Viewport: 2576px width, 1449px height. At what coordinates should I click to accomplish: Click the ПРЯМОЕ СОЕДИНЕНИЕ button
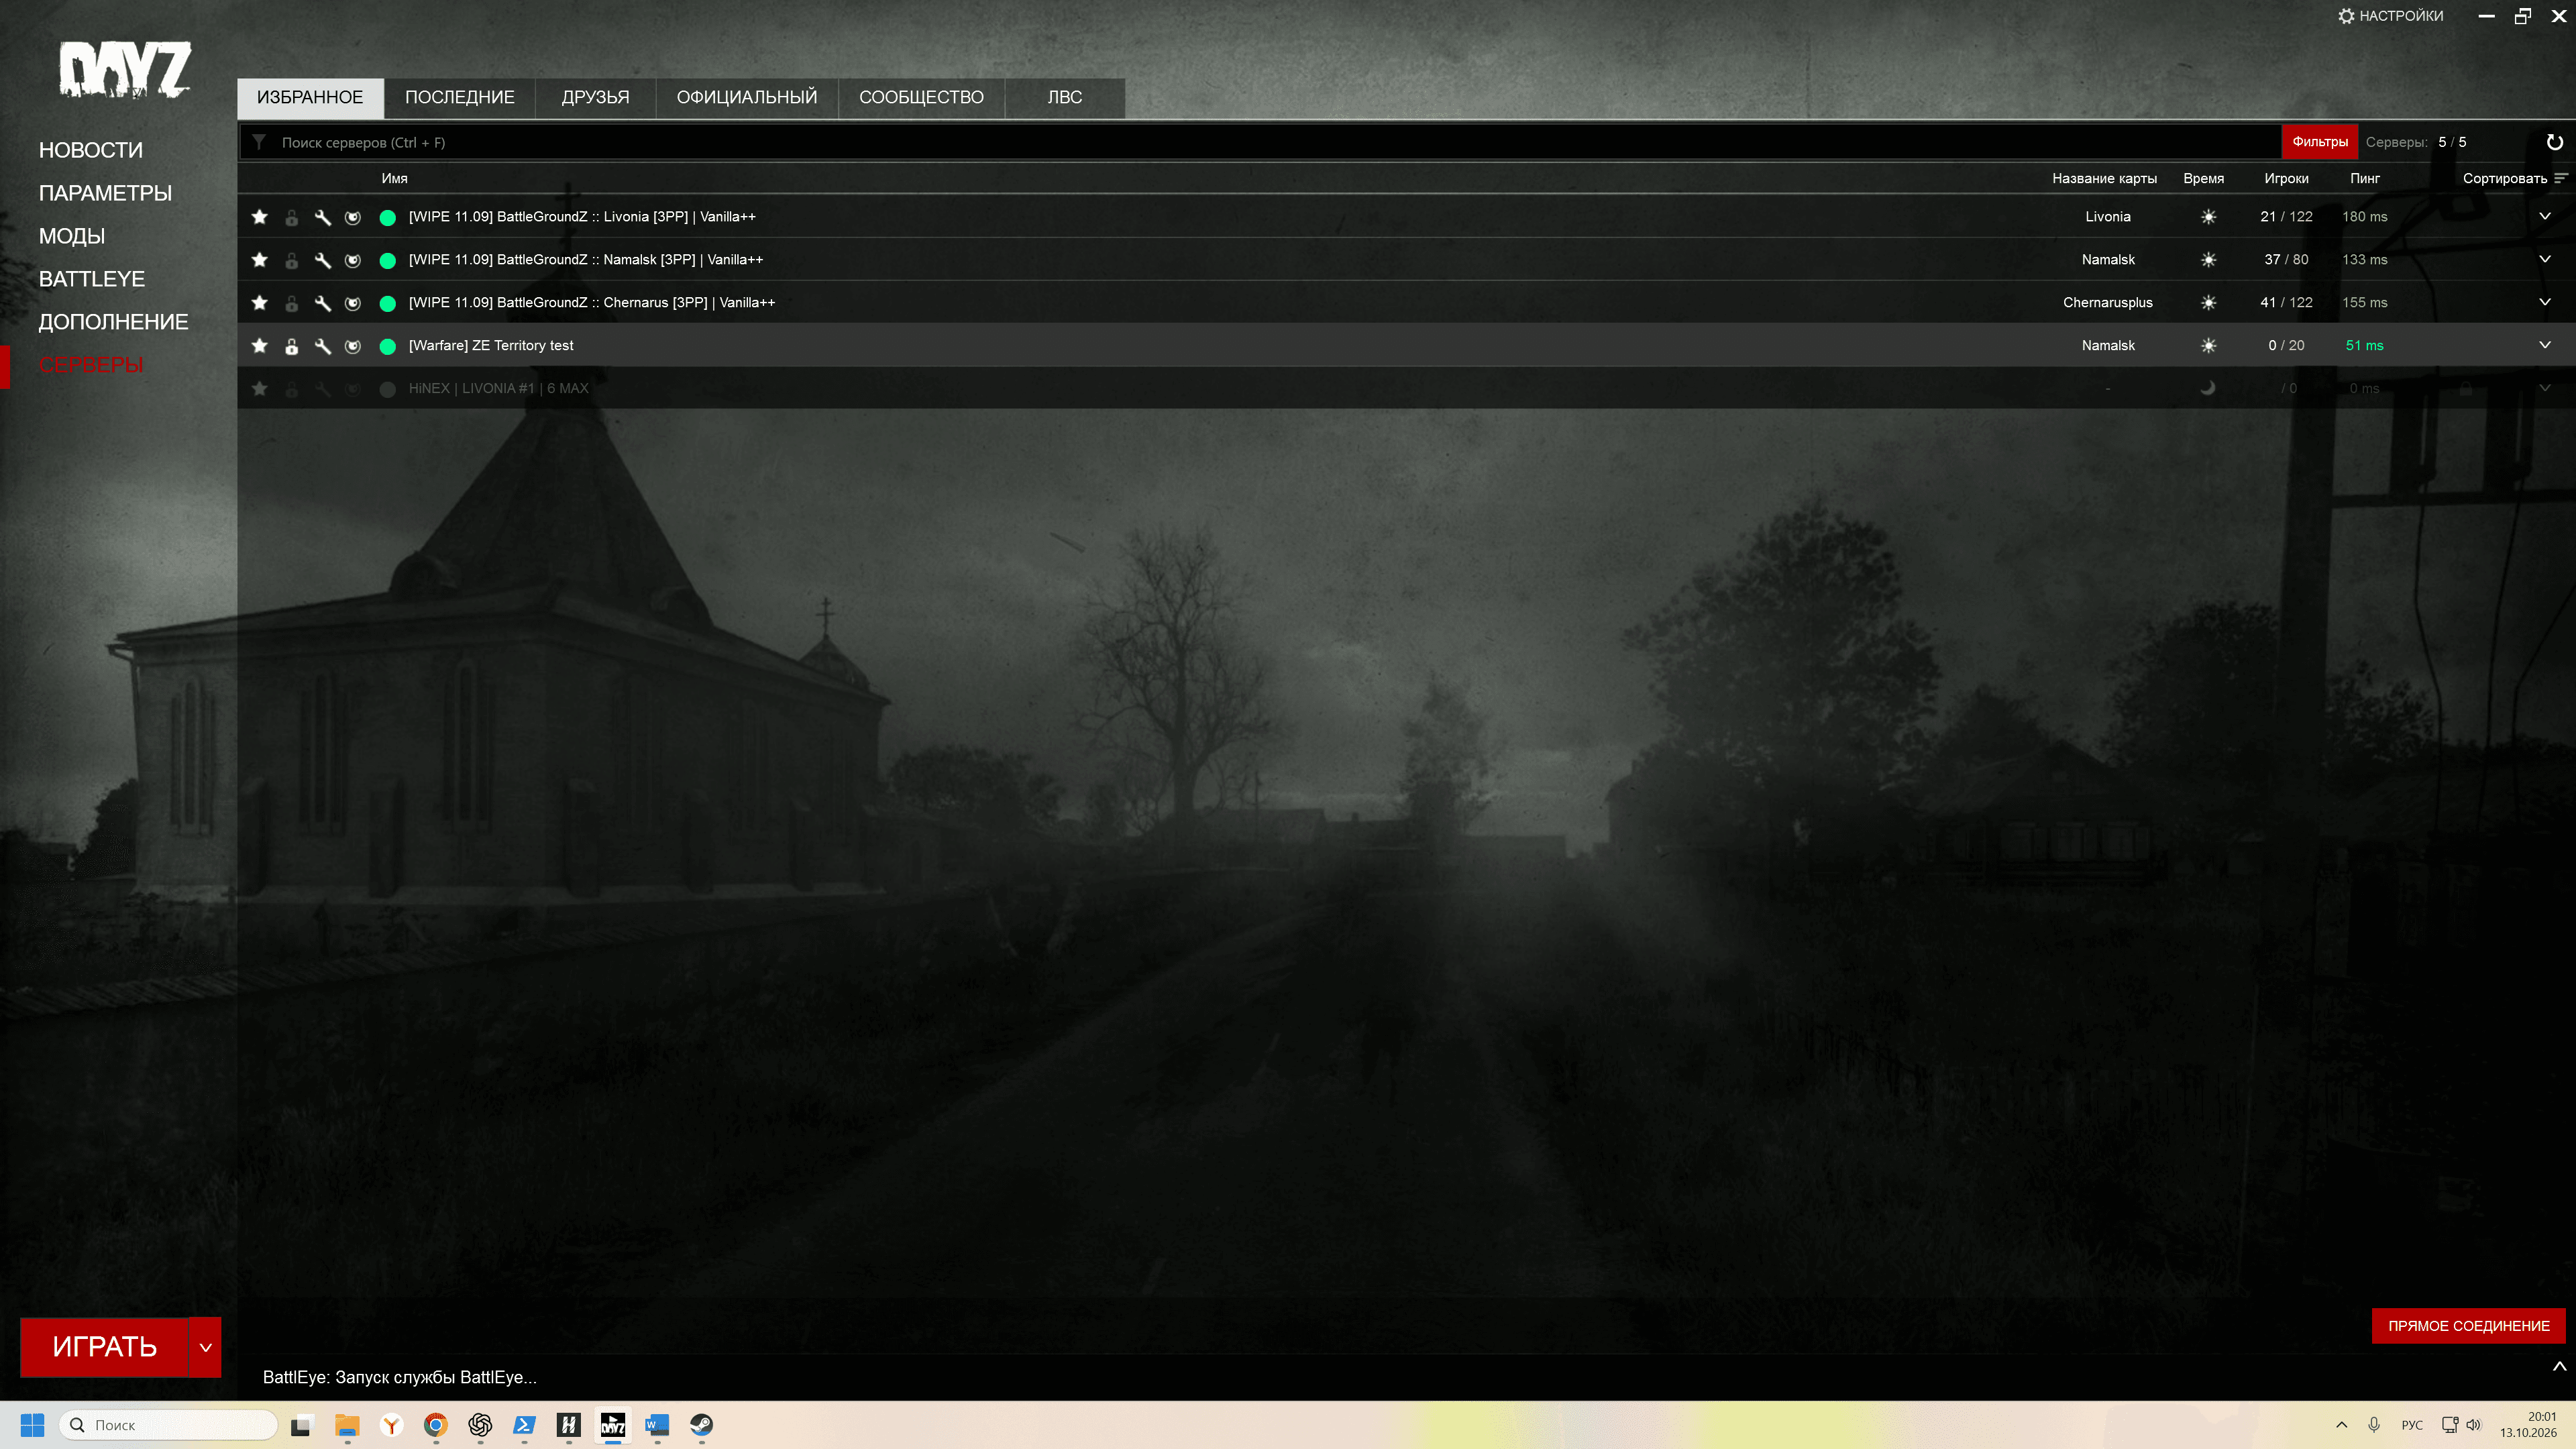tap(2469, 1326)
